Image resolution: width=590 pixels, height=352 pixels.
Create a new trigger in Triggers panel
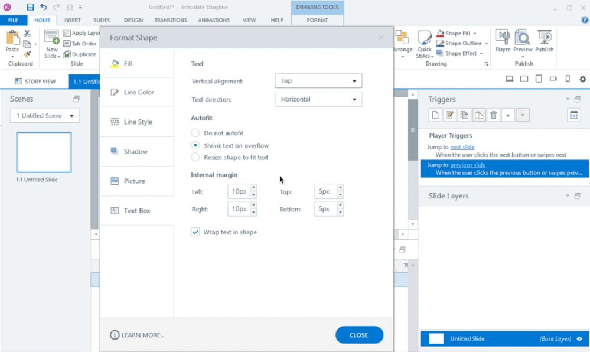(435, 115)
